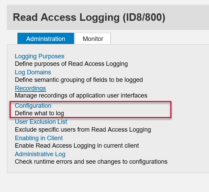Click the 'Define purposes of Read Access Logging' text

coord(71,64)
